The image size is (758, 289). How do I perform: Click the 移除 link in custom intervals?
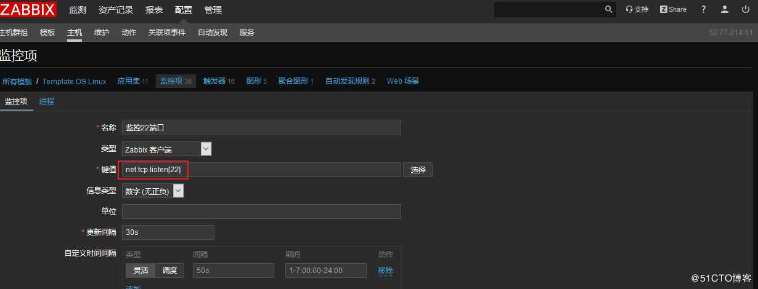385,271
